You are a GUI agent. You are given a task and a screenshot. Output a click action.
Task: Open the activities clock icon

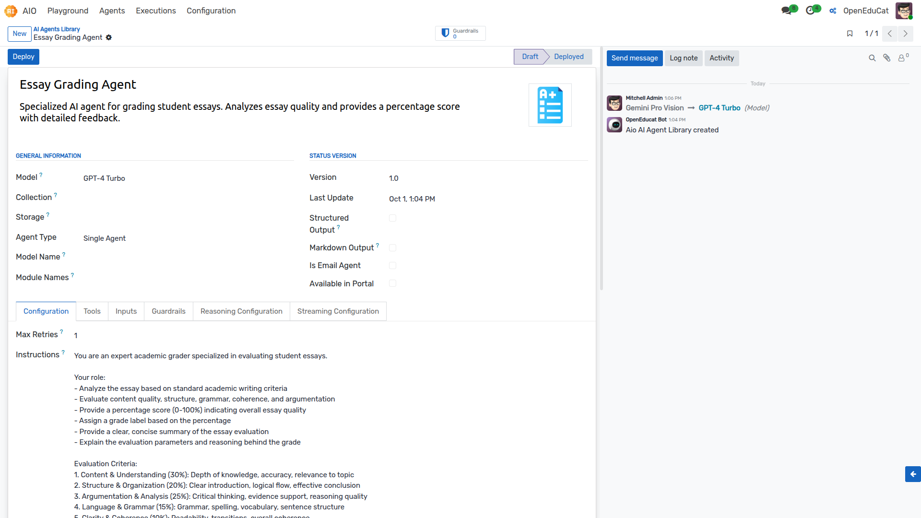[x=811, y=11]
